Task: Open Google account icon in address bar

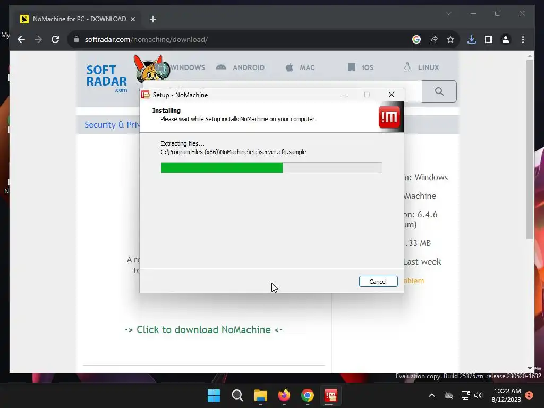Action: pyautogui.click(x=416, y=39)
